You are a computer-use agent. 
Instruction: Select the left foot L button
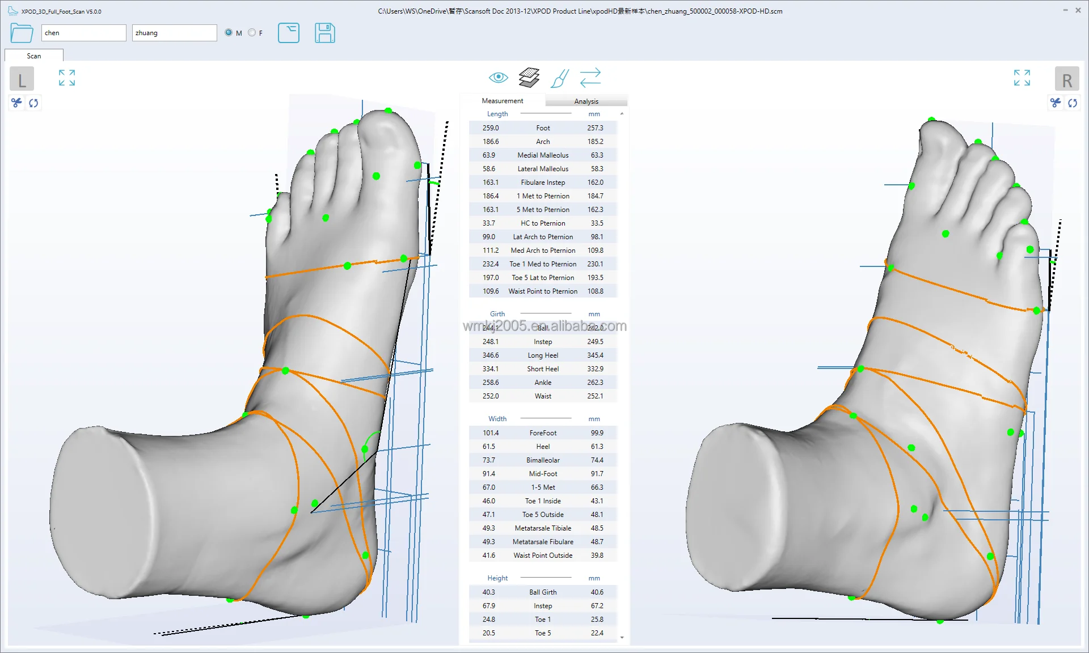(x=22, y=79)
